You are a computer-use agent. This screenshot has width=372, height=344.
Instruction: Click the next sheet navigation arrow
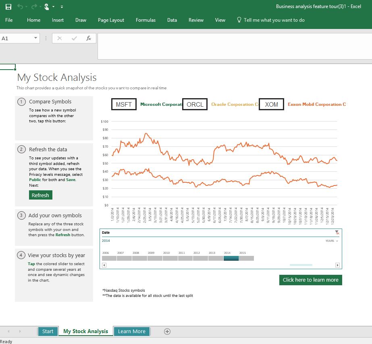coord(20,331)
